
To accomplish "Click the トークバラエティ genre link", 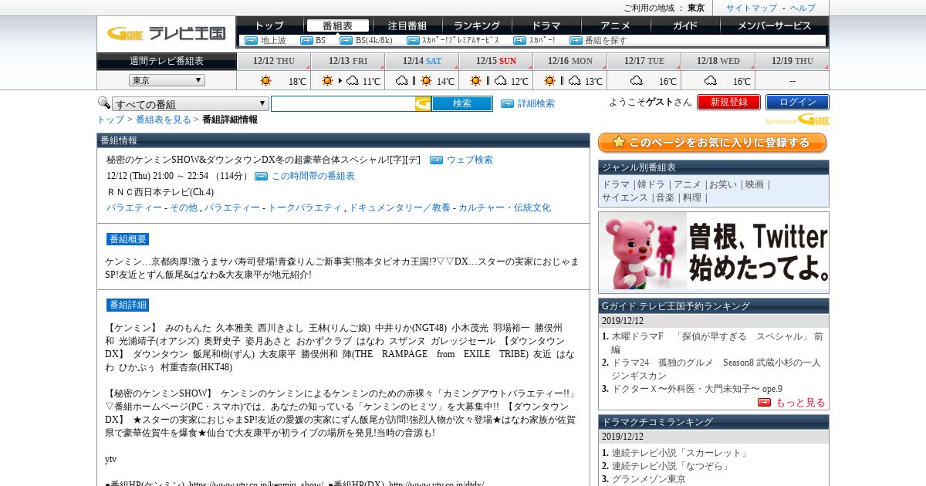I will pos(305,208).
